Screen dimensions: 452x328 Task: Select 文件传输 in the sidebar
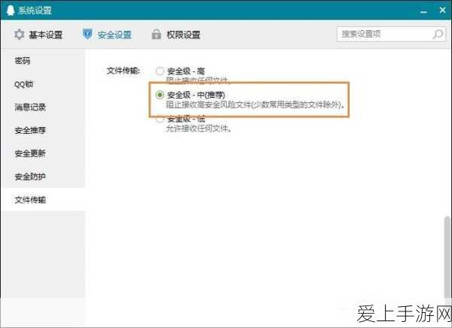coord(43,199)
